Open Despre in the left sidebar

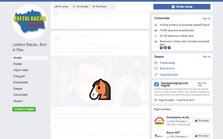tap(18, 89)
